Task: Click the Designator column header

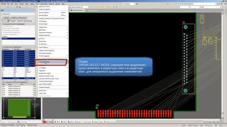Action: [7, 49]
